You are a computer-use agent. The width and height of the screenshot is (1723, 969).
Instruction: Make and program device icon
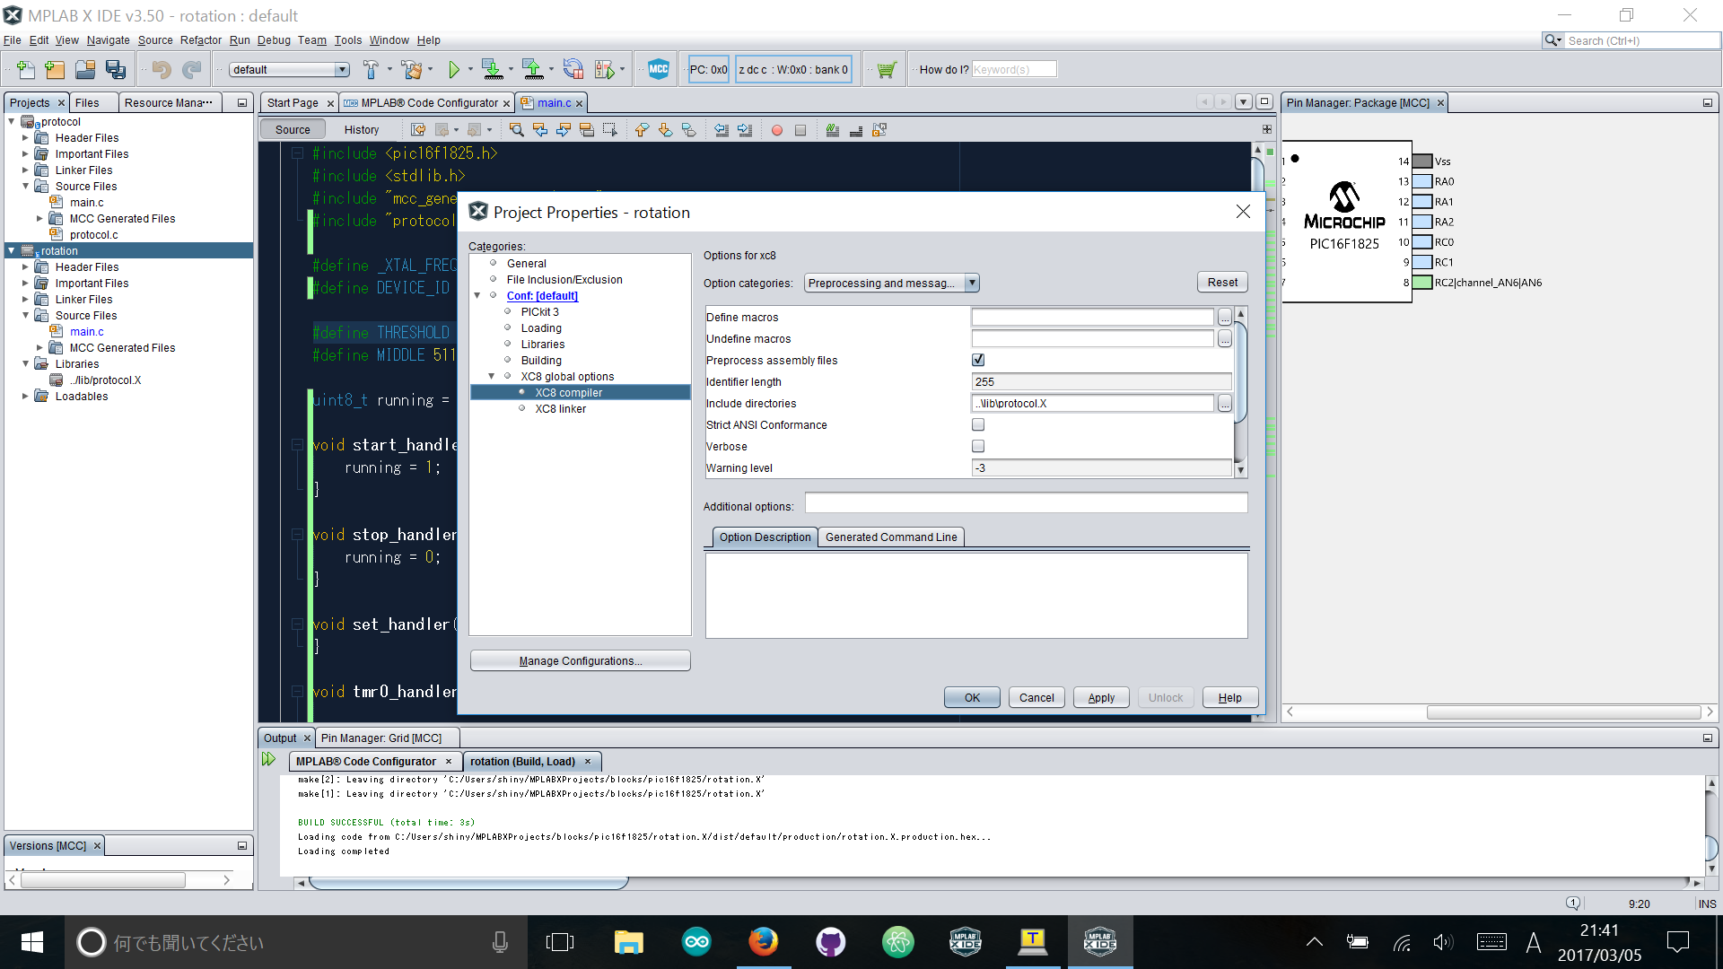(x=491, y=69)
